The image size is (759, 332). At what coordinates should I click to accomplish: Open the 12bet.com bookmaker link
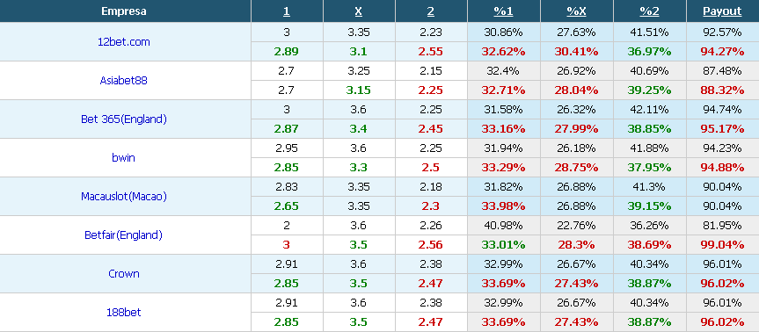click(123, 41)
